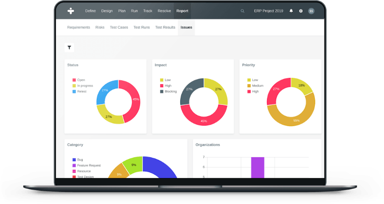This screenshot has width=384, height=204.
Task: Go to the Test Results tab
Action: coord(165,28)
